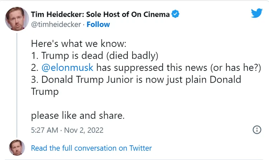Click the vertical thread line under the avatar

click(16, 82)
